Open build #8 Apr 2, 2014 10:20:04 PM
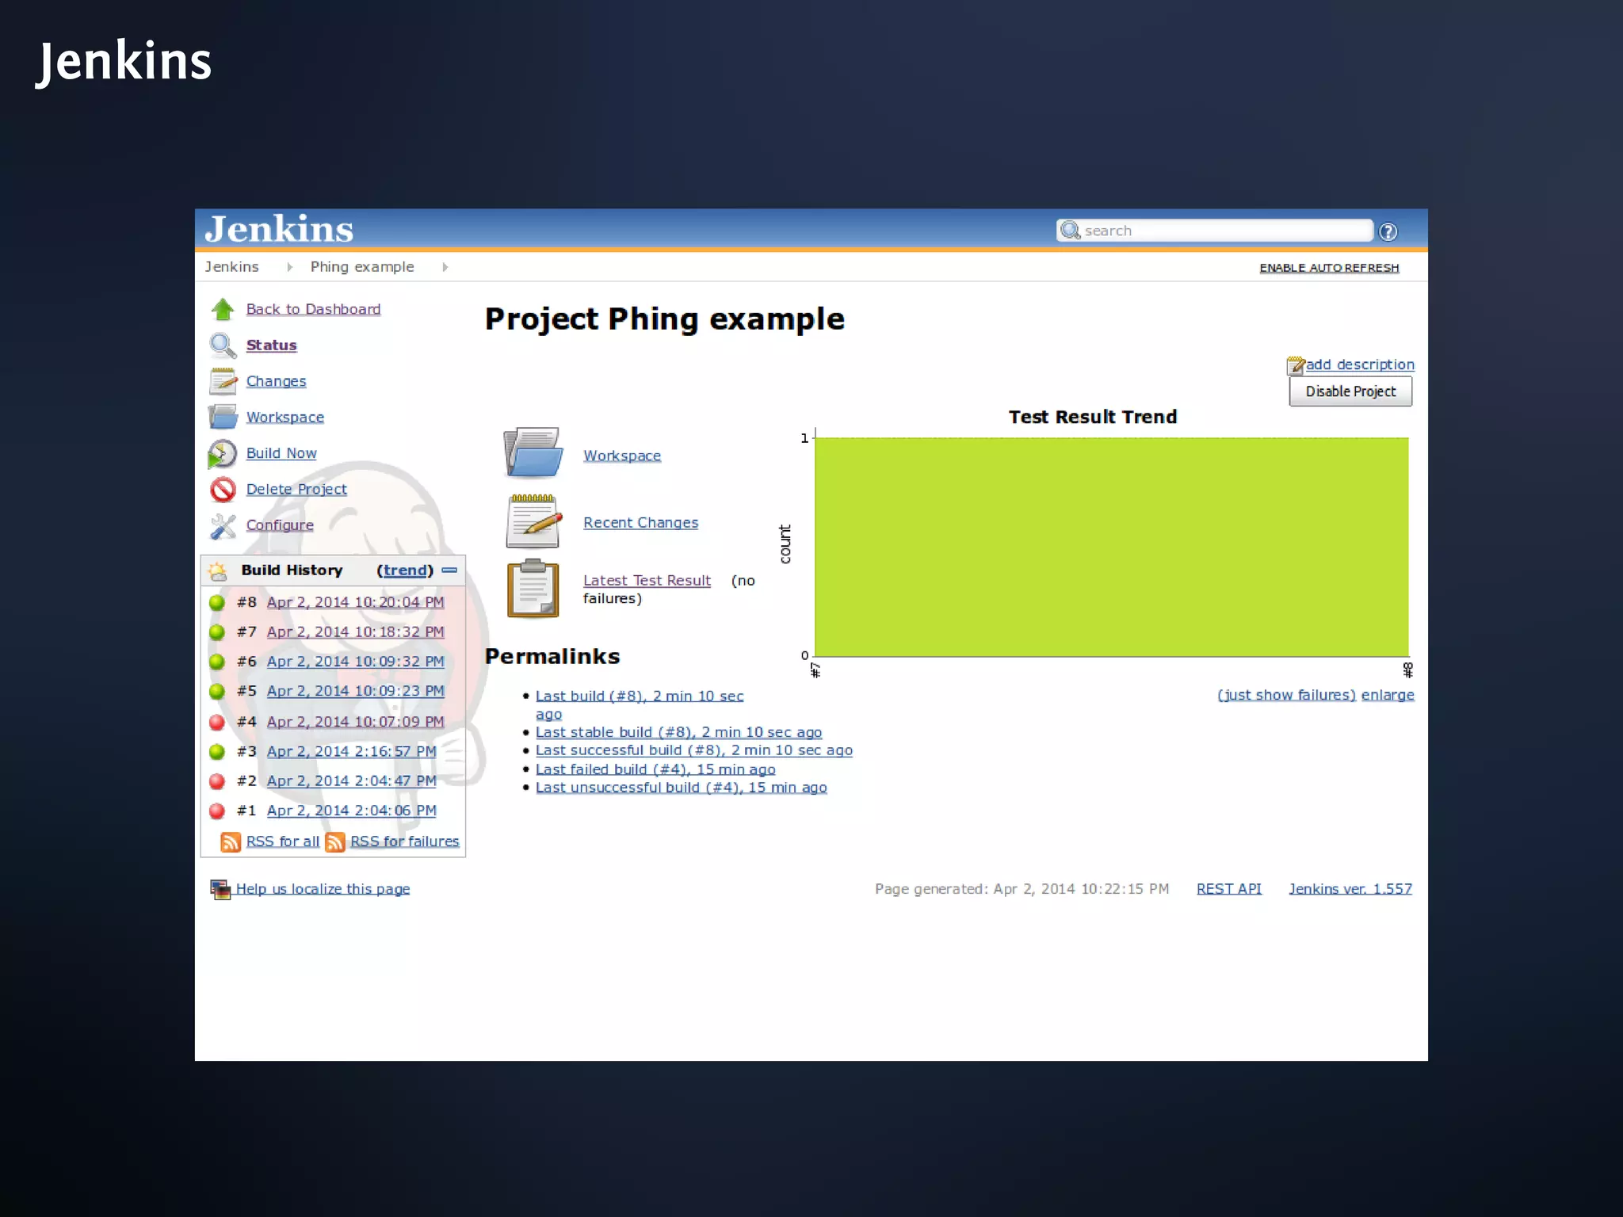 (x=355, y=602)
